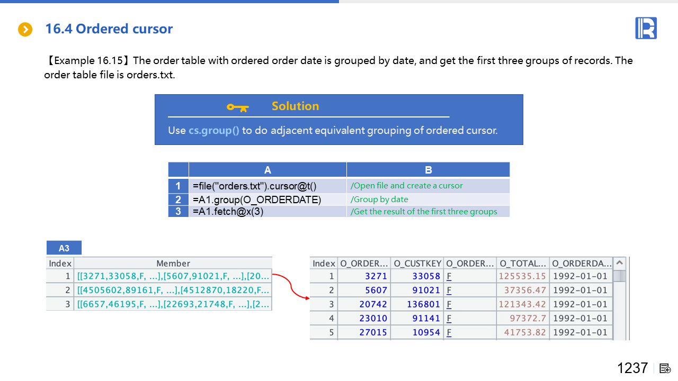The width and height of the screenshot is (678, 381).
Task: Click the cs.group() function link
Action: tap(214, 130)
